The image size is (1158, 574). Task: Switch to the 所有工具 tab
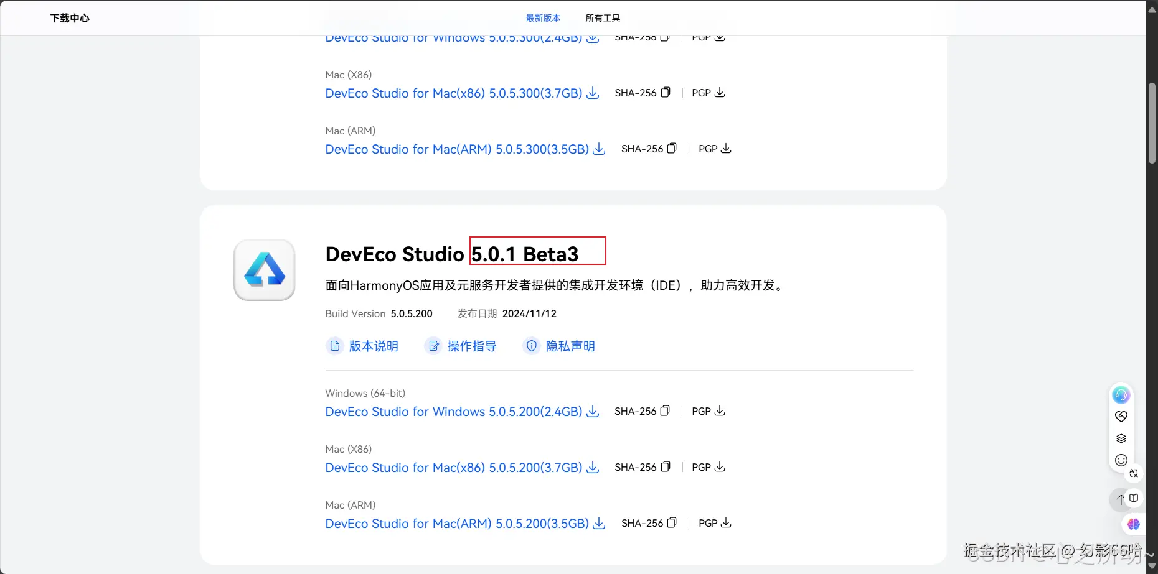[603, 18]
